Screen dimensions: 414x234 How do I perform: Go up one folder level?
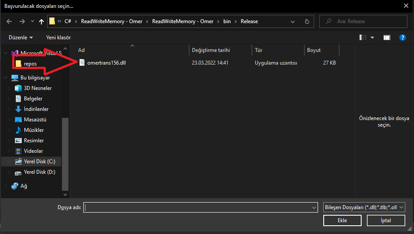tap(41, 22)
